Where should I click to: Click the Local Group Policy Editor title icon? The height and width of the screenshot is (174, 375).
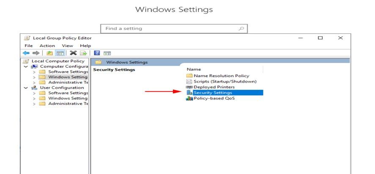click(x=27, y=38)
